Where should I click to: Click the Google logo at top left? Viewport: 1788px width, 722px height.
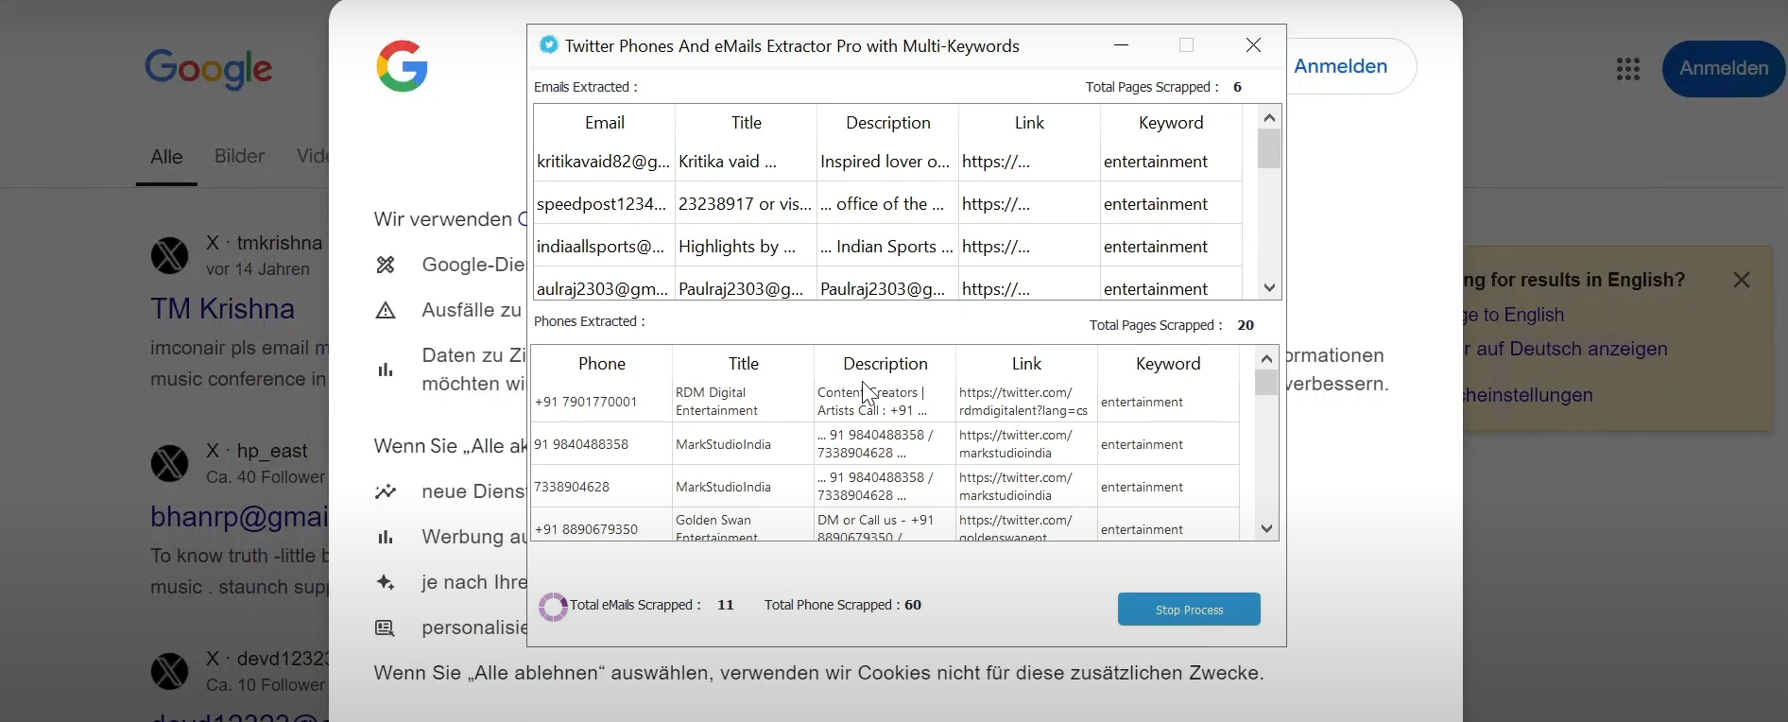point(209,69)
